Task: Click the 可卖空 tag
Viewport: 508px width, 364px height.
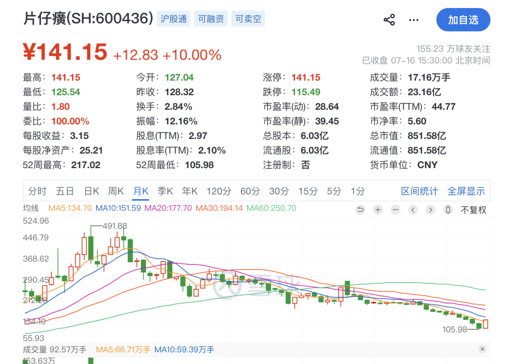Action: pyautogui.click(x=248, y=19)
